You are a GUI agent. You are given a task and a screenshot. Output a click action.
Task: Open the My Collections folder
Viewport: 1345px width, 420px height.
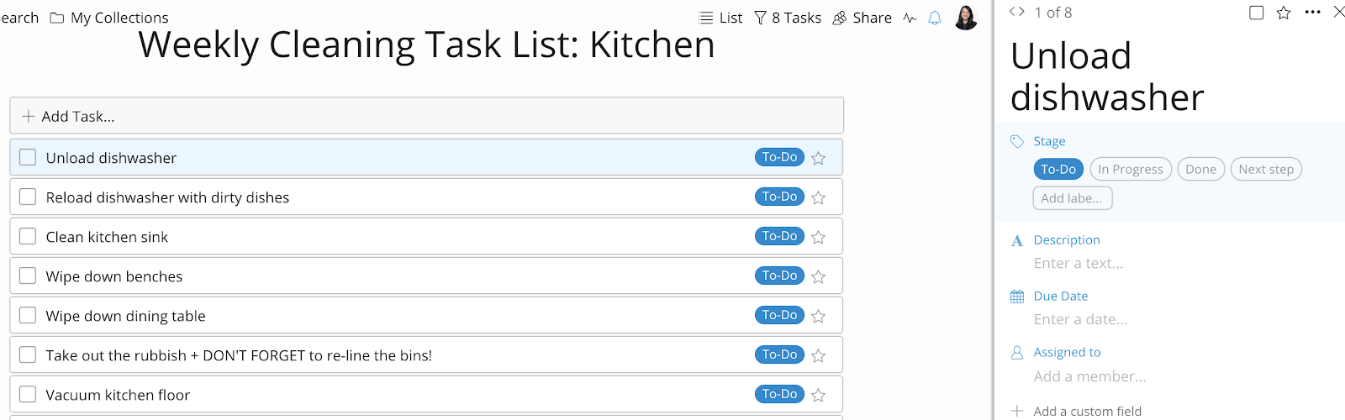pos(109,18)
